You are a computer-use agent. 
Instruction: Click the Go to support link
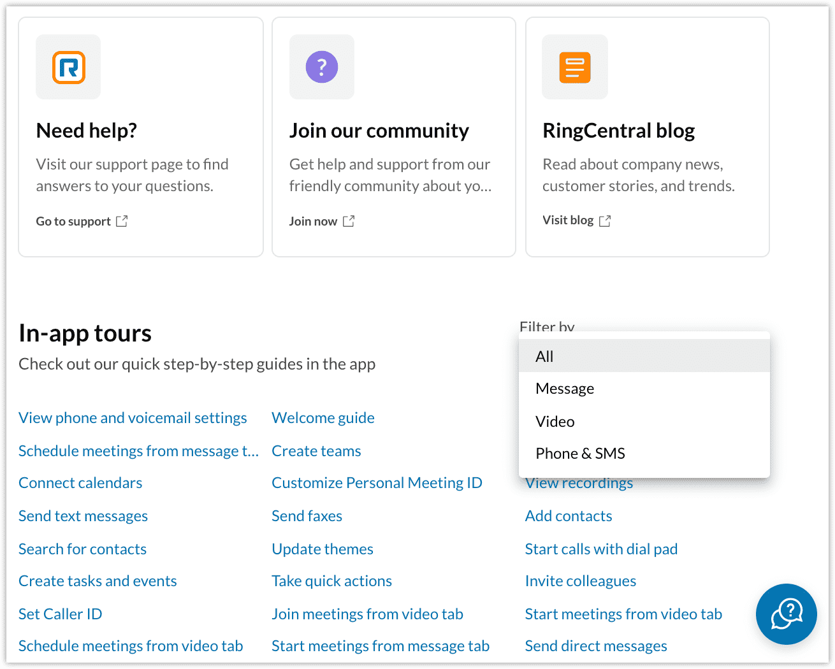coord(73,220)
